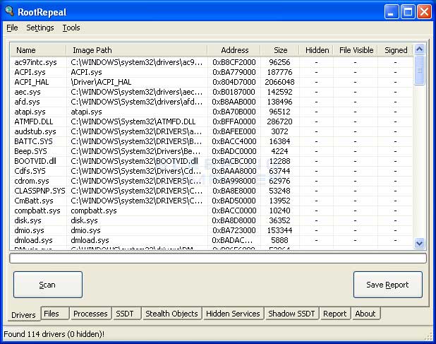Sort by the Hidden column header

(x=317, y=50)
